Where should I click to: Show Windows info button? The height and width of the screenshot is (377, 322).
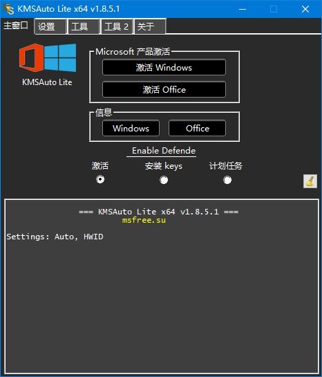coord(131,129)
